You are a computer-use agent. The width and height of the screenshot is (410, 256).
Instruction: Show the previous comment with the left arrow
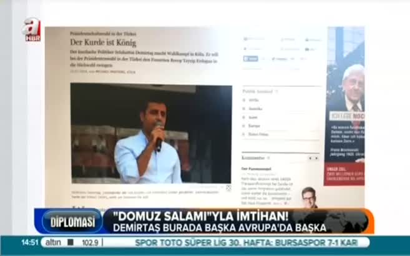(x=310, y=158)
